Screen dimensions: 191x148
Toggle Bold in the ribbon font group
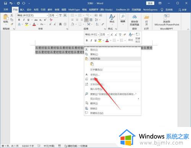point(19,20)
